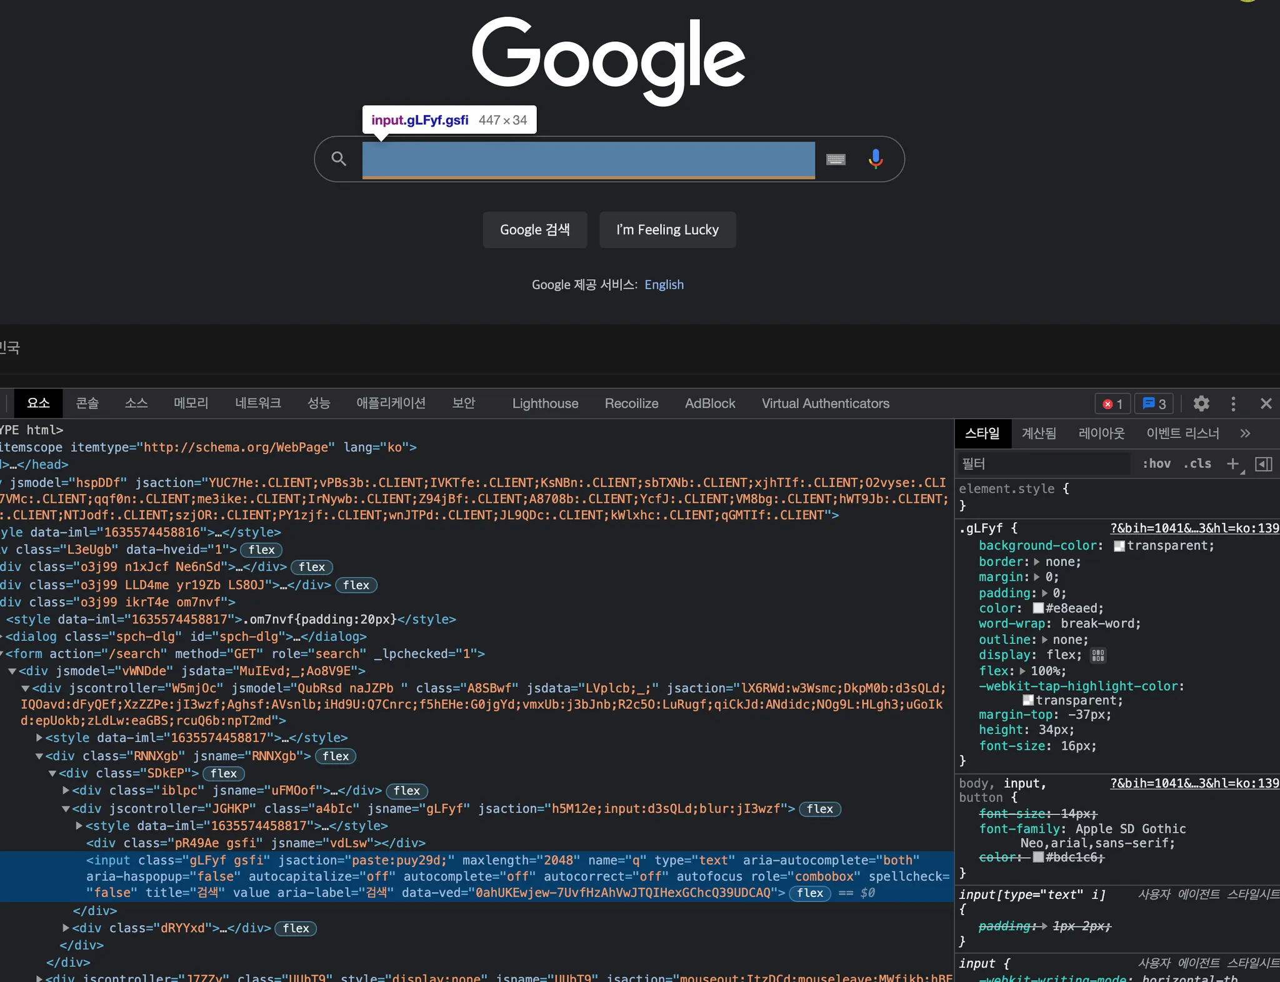Viewport: 1280px width, 982px height.
Task: Expand the dRYYxd div node
Action: tap(66, 928)
